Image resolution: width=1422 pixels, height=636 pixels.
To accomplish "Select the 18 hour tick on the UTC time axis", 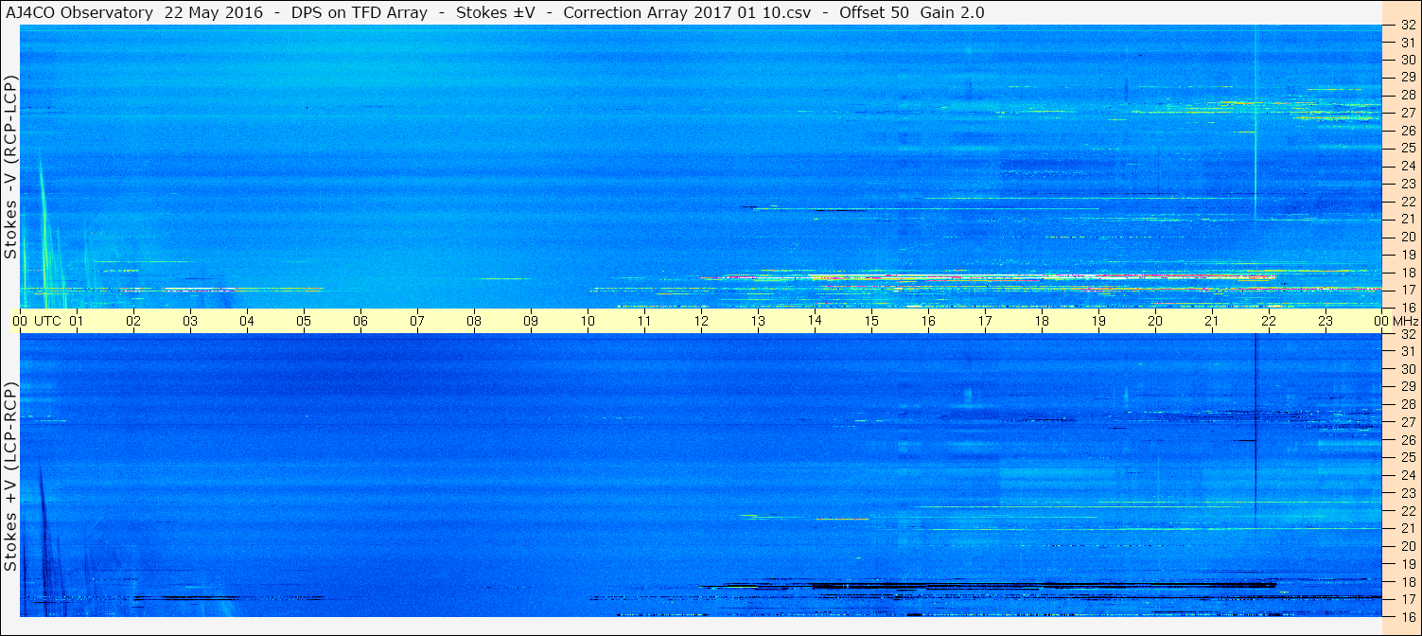I will tap(1042, 321).
